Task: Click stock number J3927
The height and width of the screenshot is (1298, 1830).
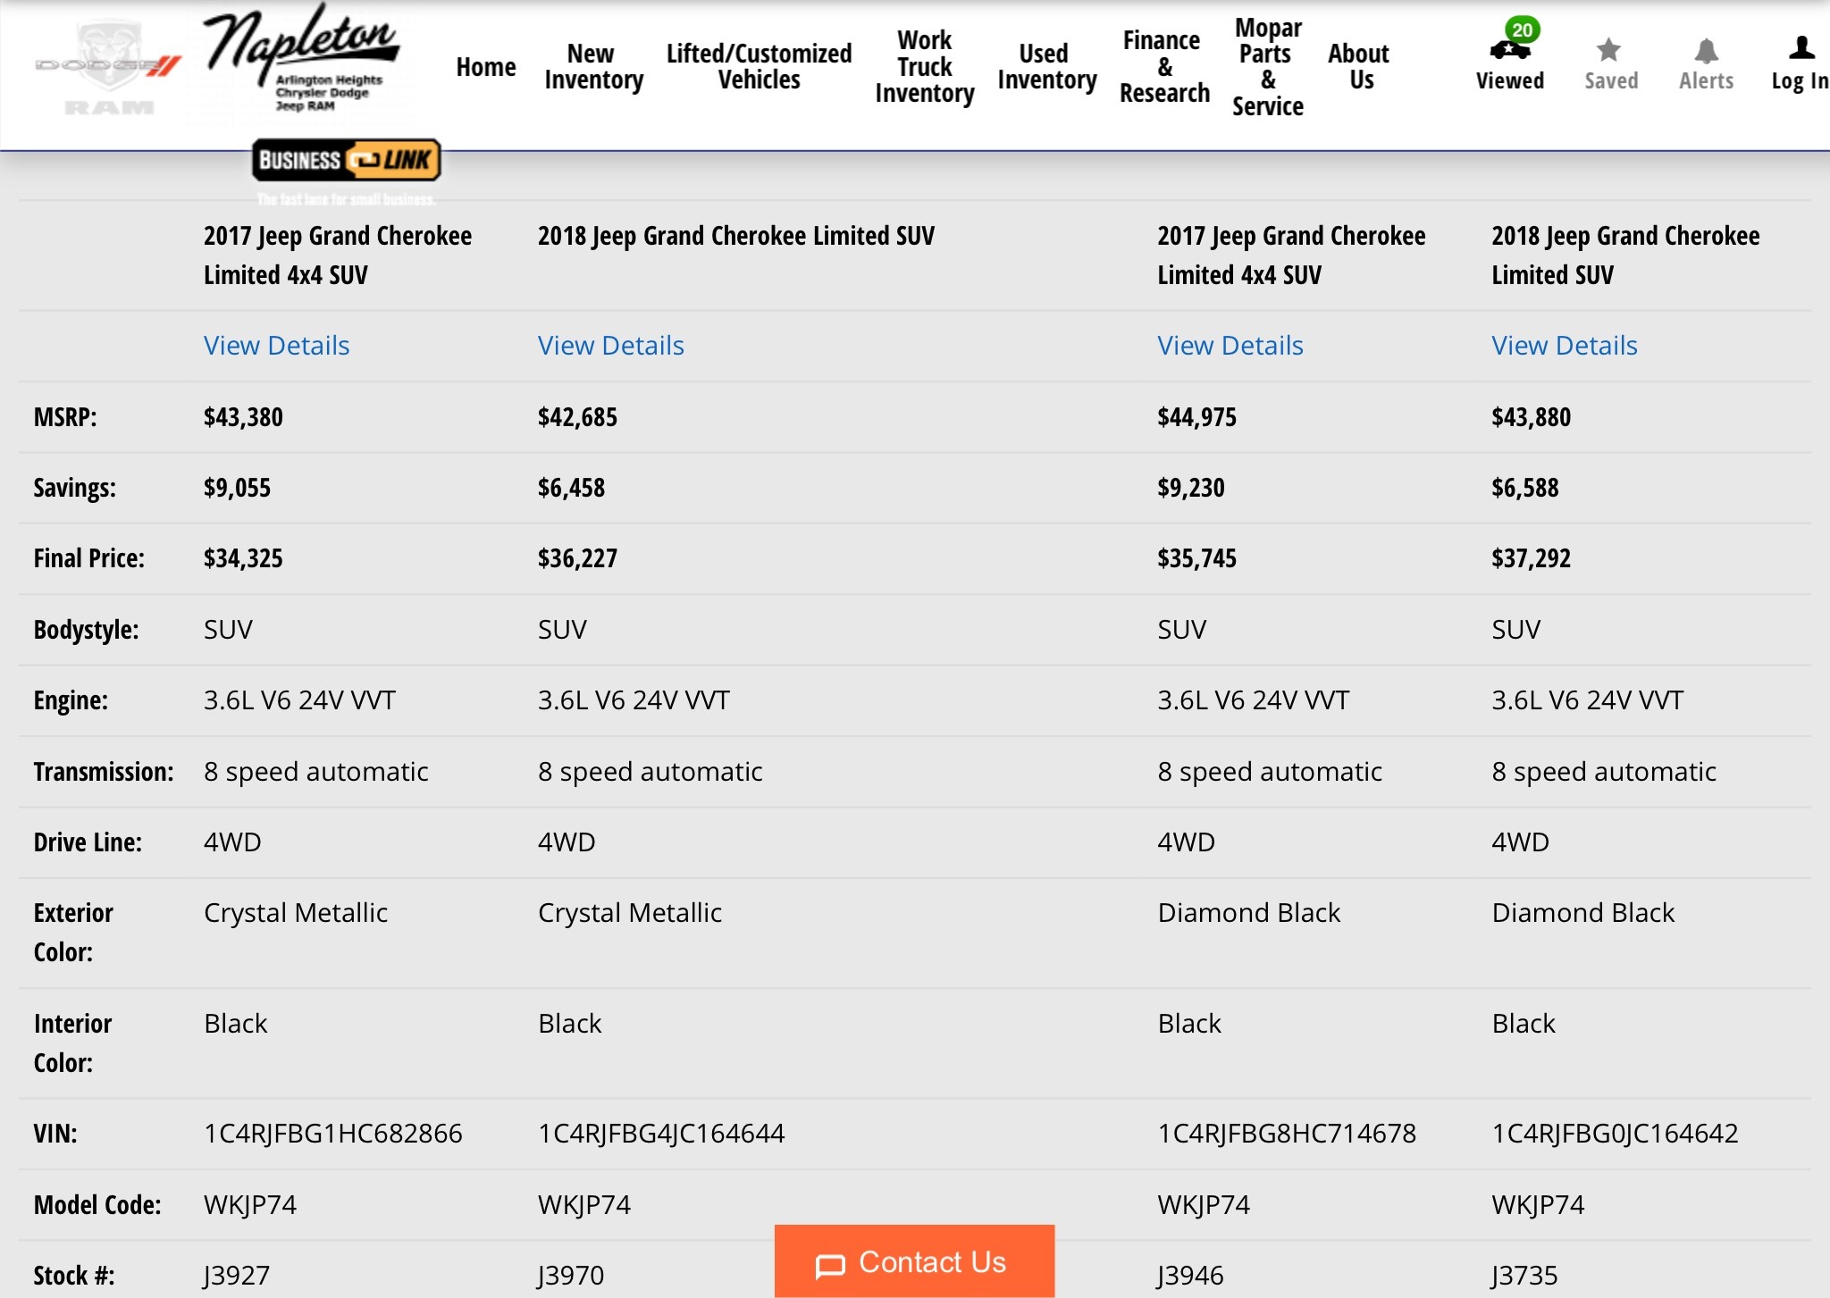Action: [237, 1276]
